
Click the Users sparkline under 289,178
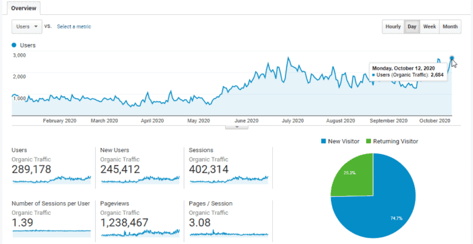[51, 179]
